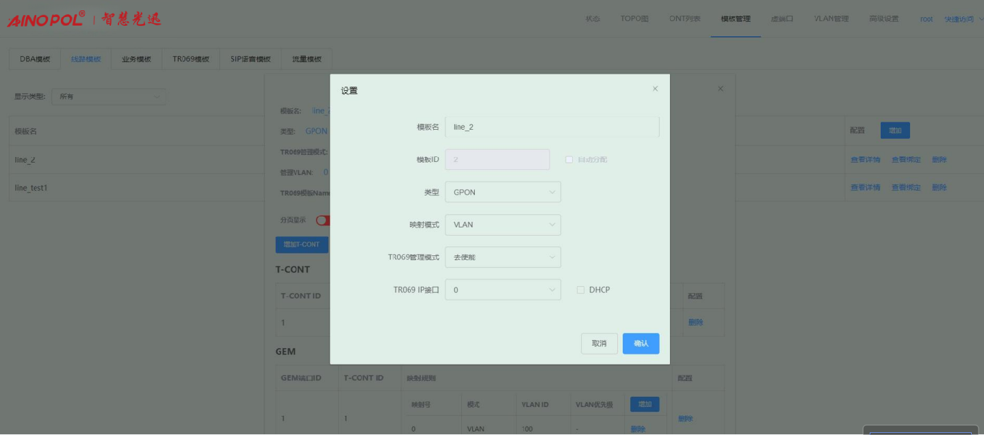Expand the 映射模式 VLAN dropdown

point(502,225)
